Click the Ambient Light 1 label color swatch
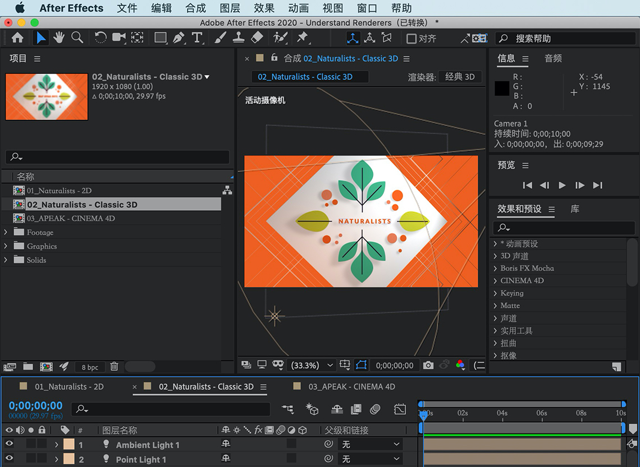The image size is (640, 467). [x=69, y=445]
